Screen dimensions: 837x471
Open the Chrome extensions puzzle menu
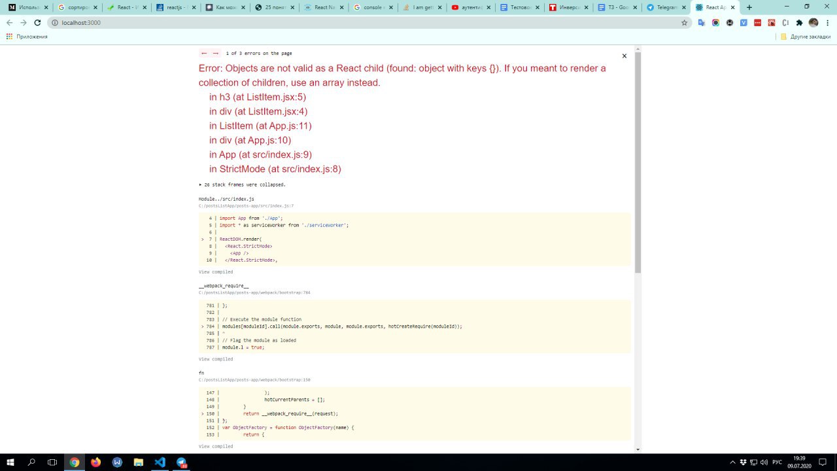(x=799, y=22)
